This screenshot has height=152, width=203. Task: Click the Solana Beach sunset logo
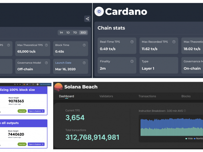click(59, 87)
